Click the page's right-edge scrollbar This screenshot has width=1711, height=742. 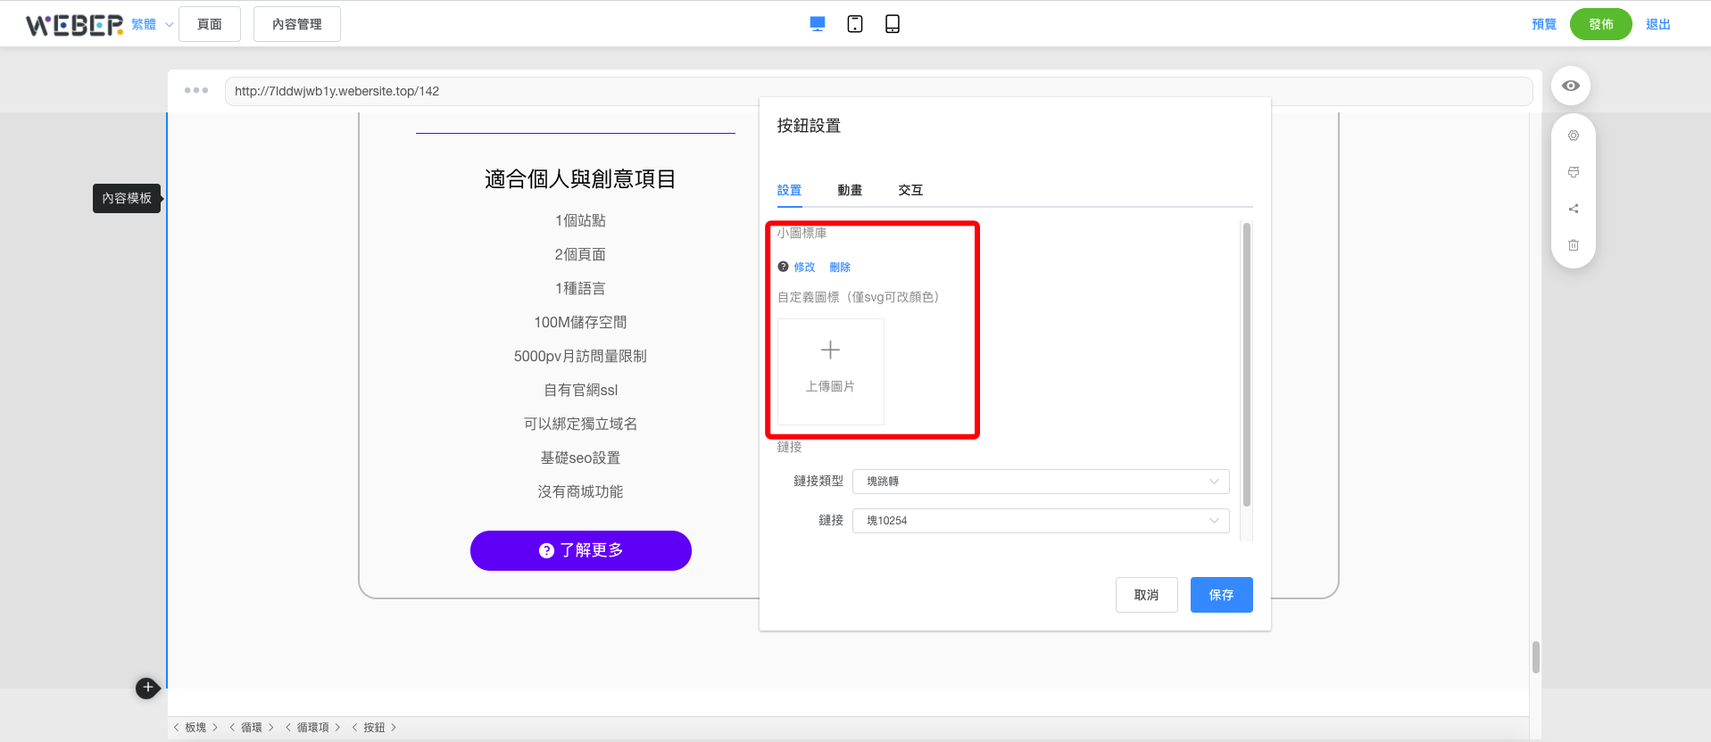pos(1536,657)
